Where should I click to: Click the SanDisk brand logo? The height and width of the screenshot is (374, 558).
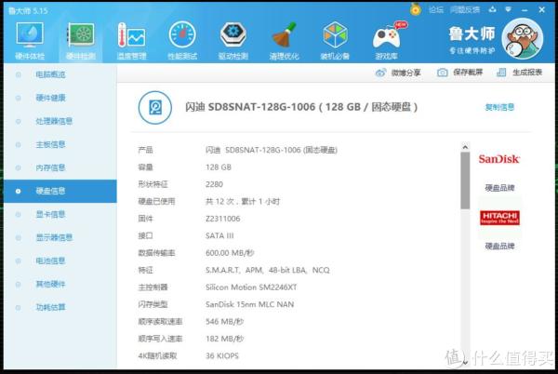pos(499,159)
